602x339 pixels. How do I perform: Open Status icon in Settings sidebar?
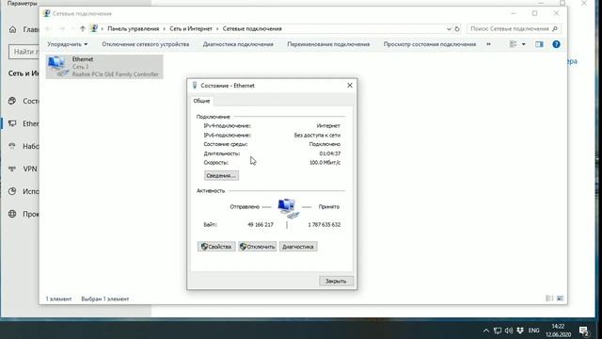point(12,101)
